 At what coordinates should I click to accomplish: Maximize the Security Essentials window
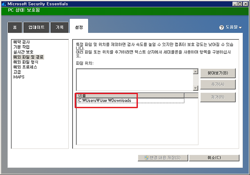240,4
